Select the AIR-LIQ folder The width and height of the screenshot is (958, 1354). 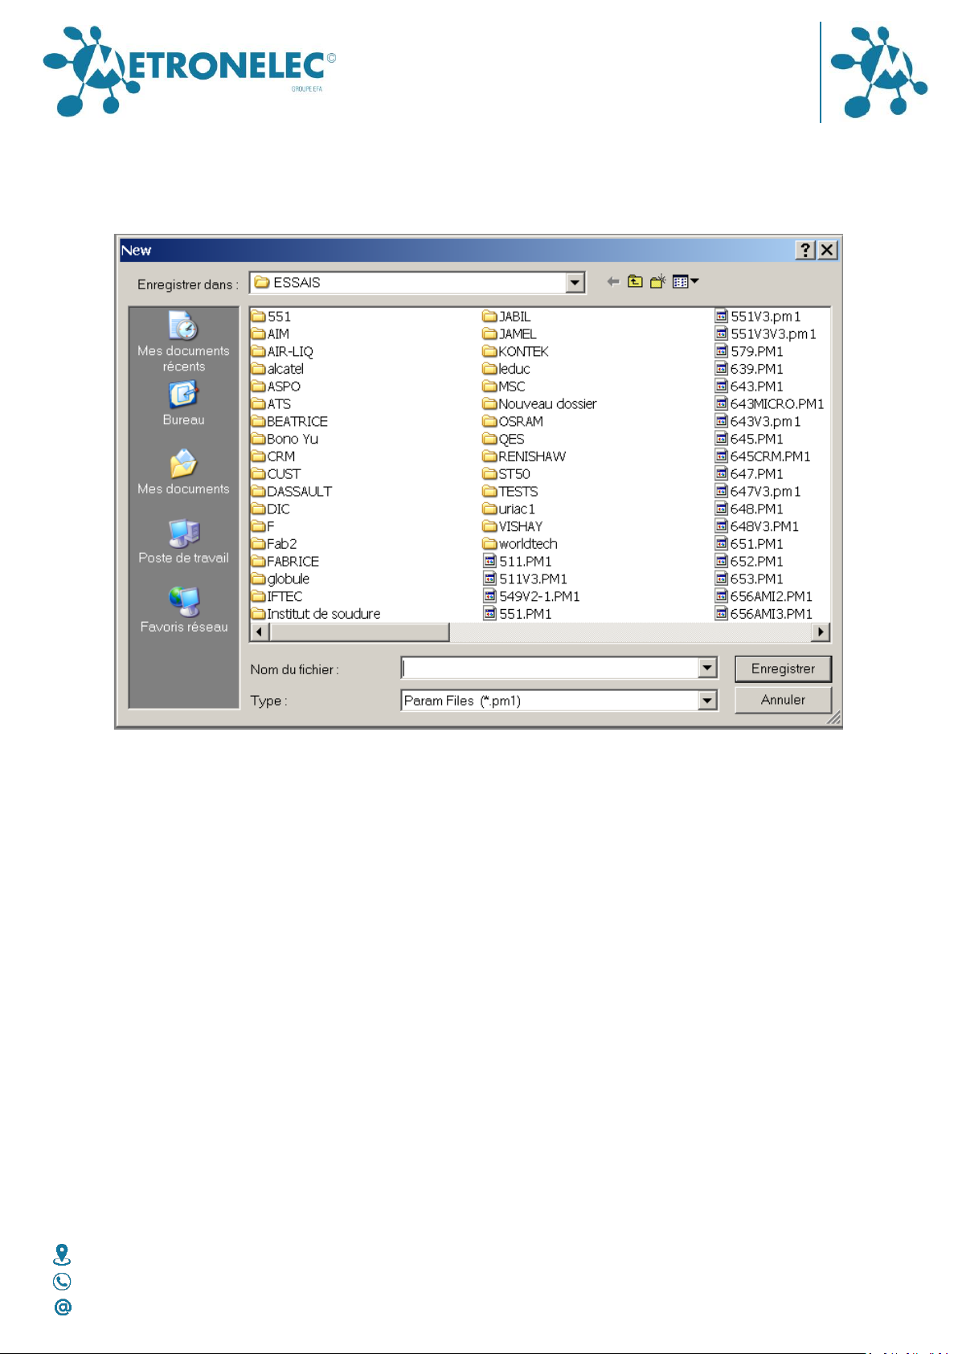(x=282, y=352)
